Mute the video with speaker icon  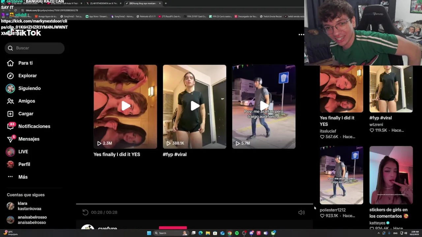click(x=301, y=212)
